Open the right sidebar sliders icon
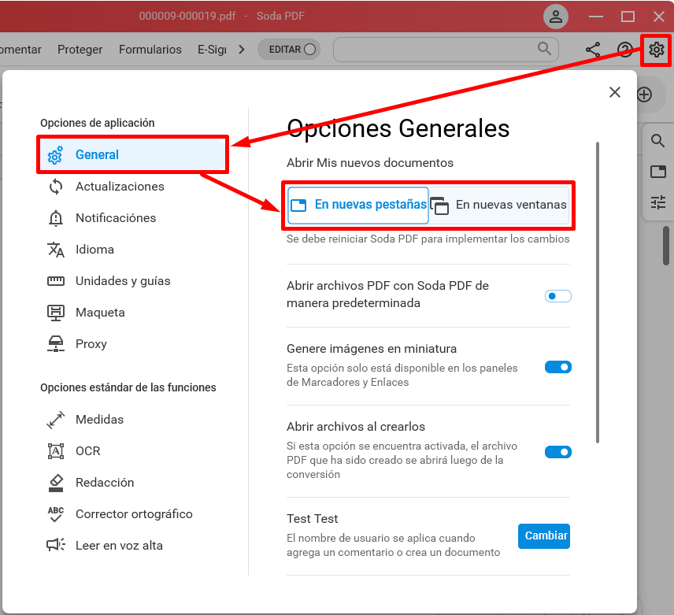Image resolution: width=674 pixels, height=615 pixels. tap(657, 202)
